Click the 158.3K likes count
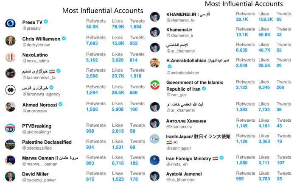The image size is (297, 187). (266, 20)
